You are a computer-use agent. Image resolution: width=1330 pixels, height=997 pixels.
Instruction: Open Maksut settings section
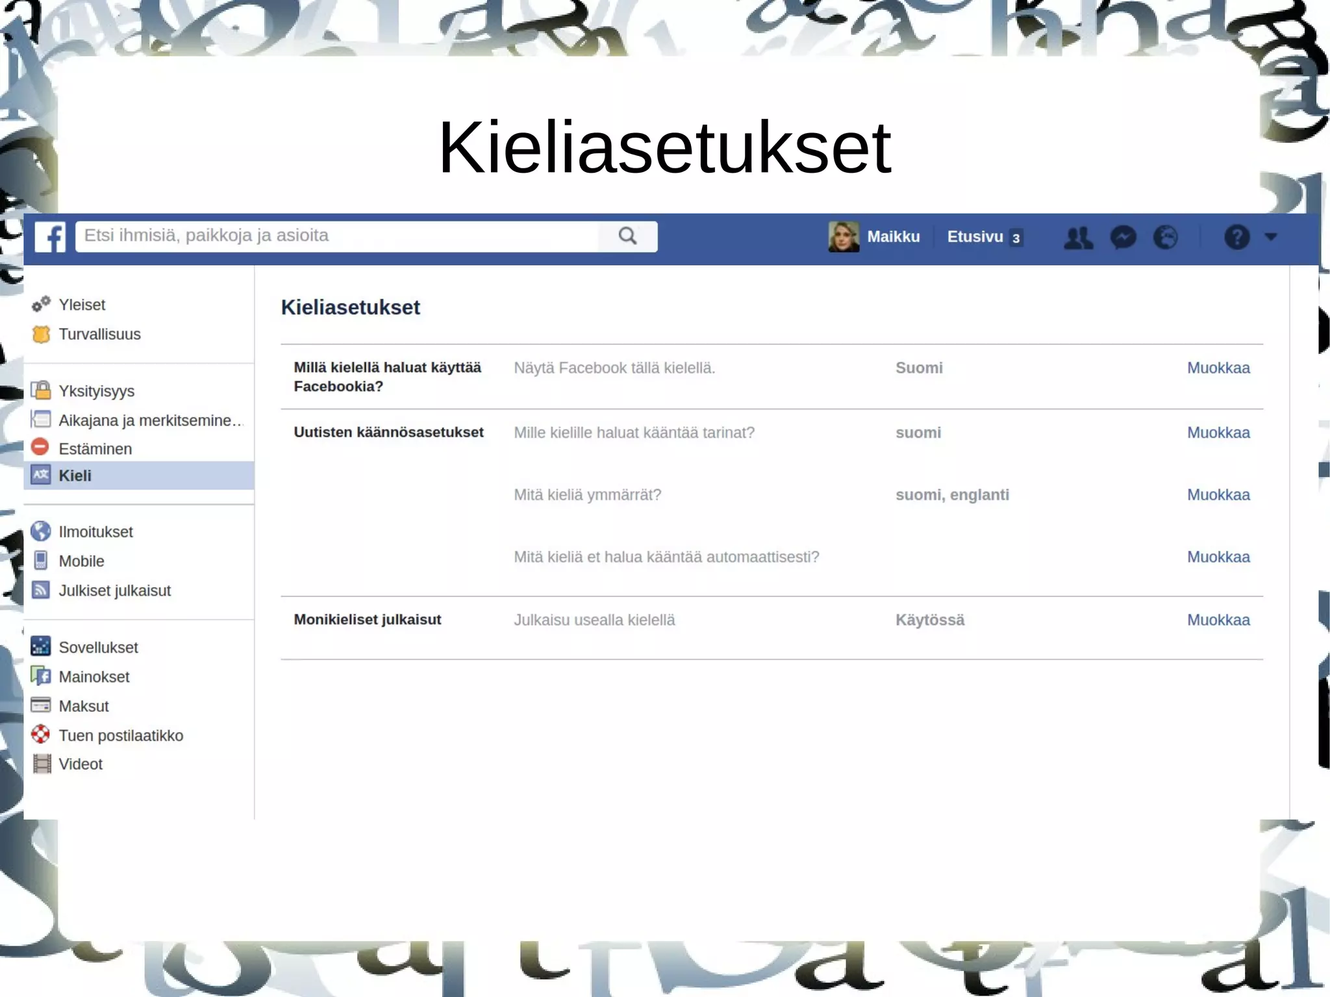tap(84, 706)
